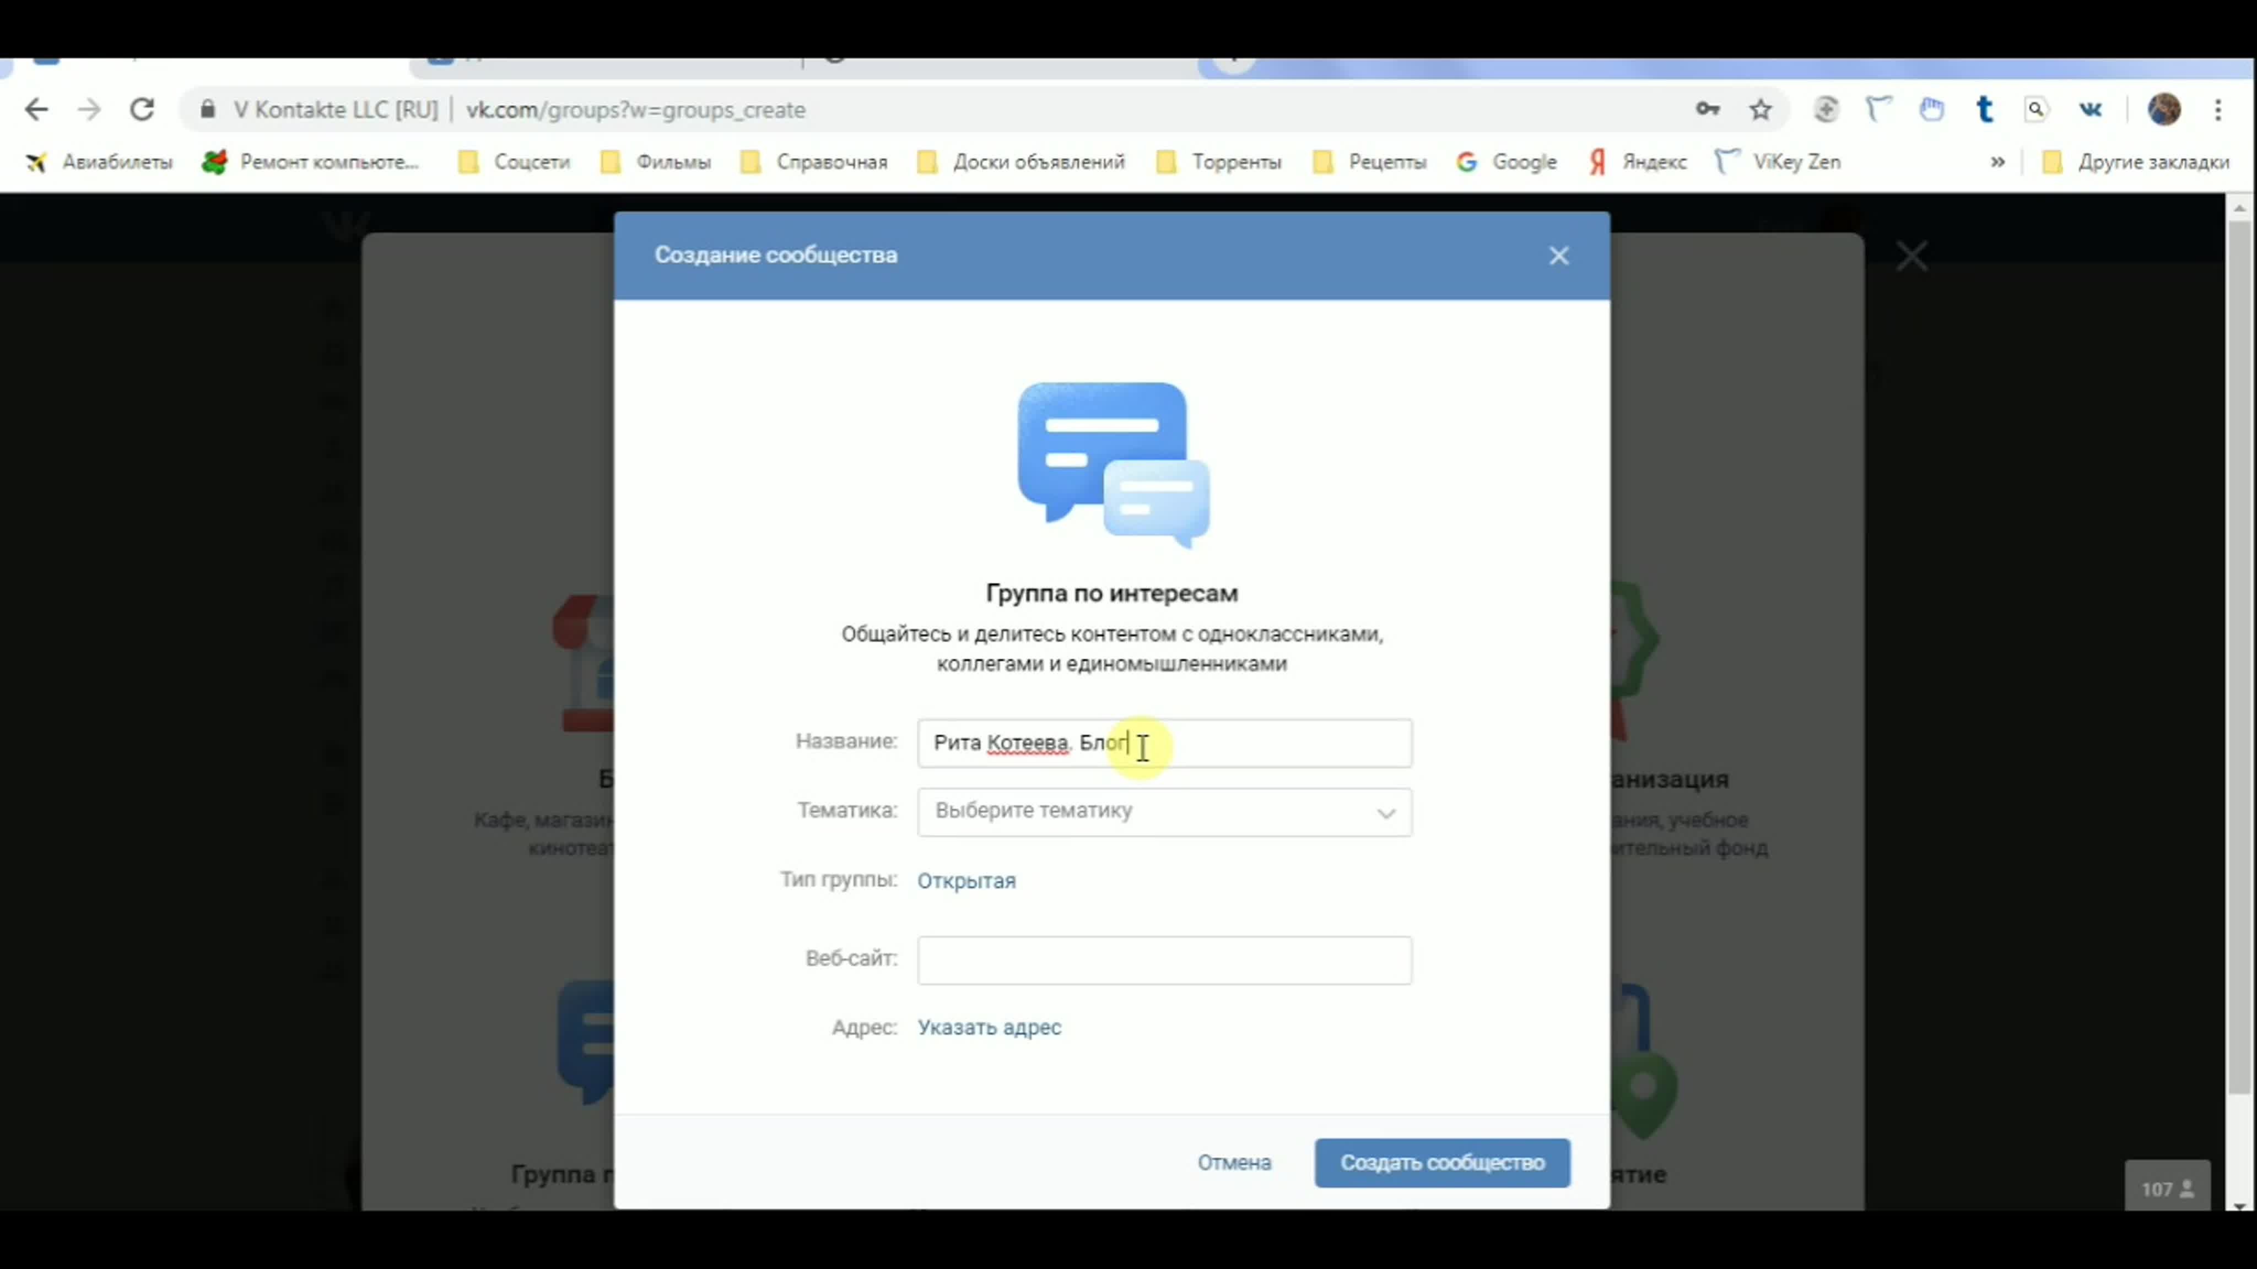Click the Chrome profile avatar

2164,110
